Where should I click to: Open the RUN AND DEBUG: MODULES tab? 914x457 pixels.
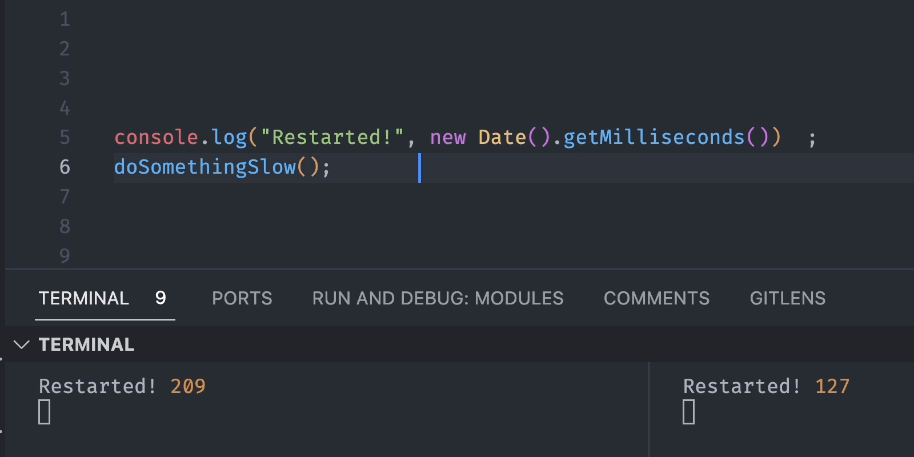coord(438,298)
